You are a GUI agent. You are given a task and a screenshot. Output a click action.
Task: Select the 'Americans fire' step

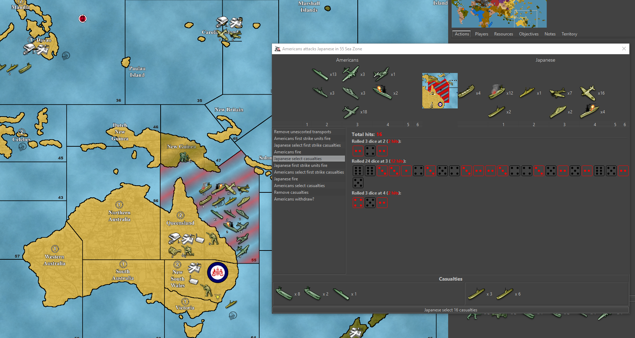pos(308,152)
